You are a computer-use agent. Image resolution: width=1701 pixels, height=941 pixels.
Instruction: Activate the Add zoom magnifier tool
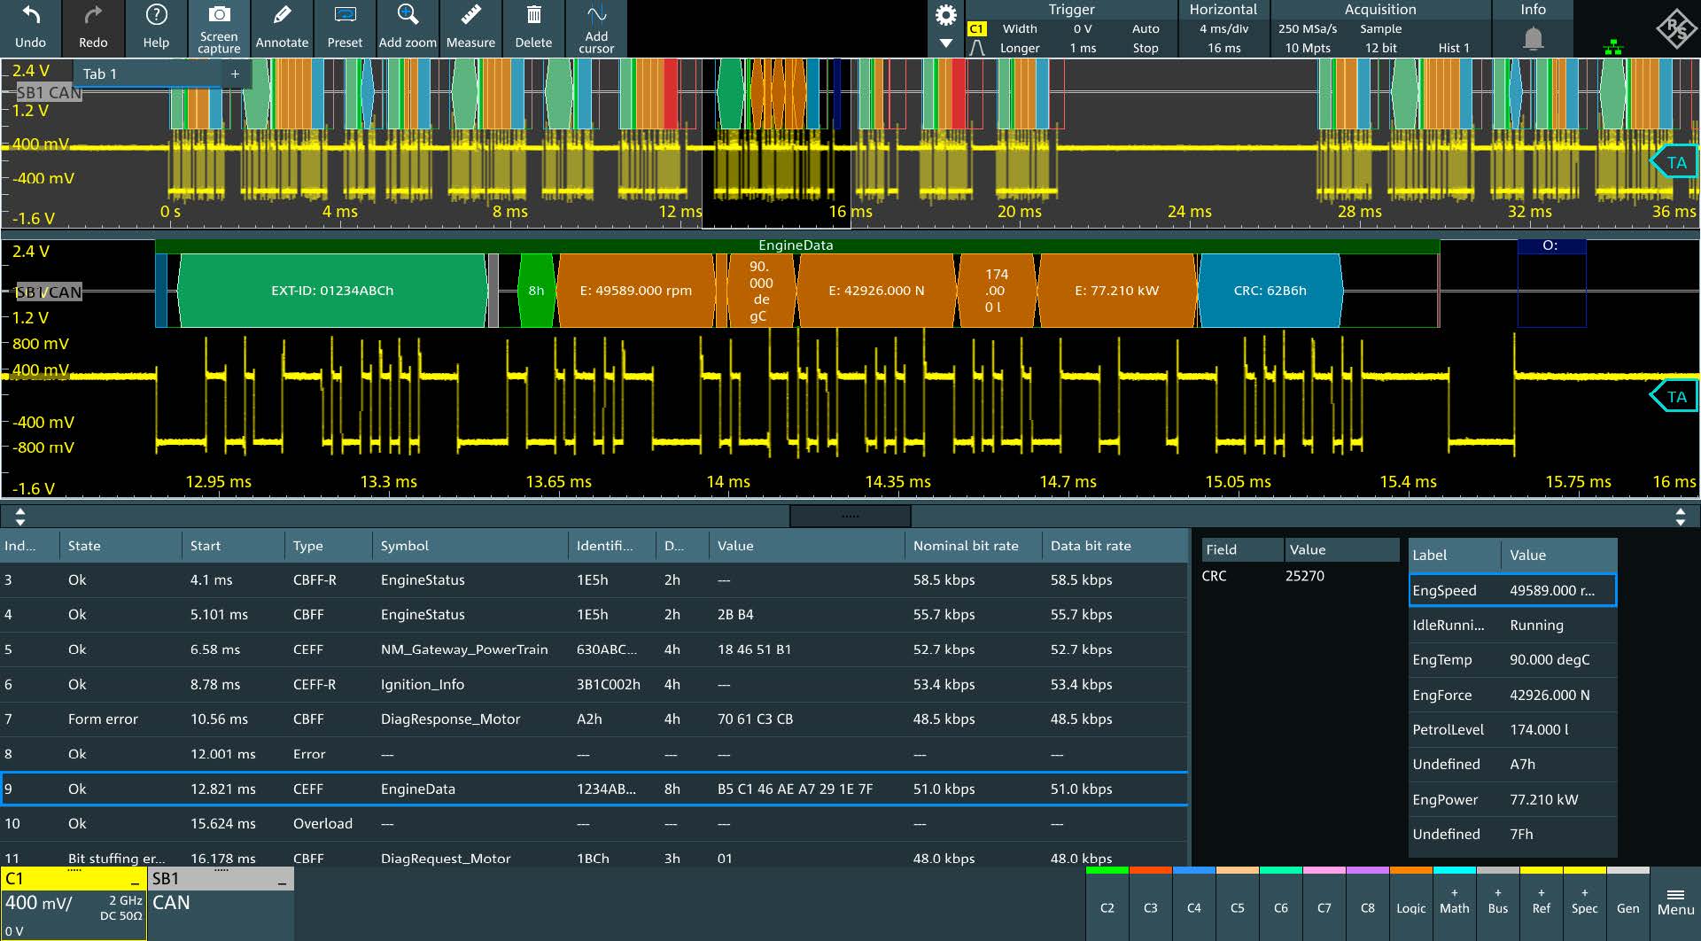(408, 16)
